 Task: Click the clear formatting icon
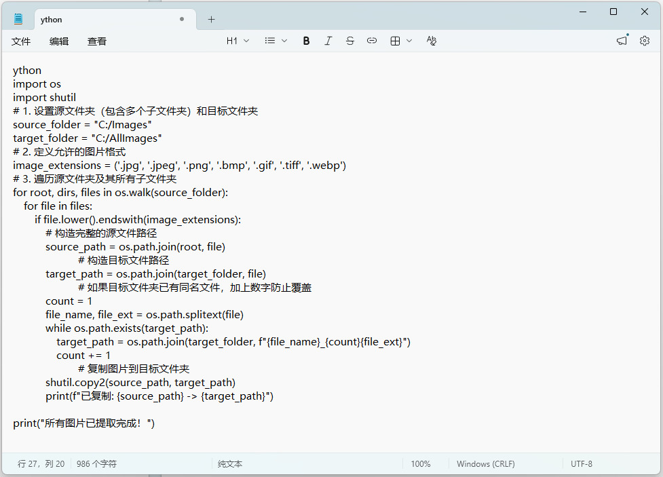432,41
